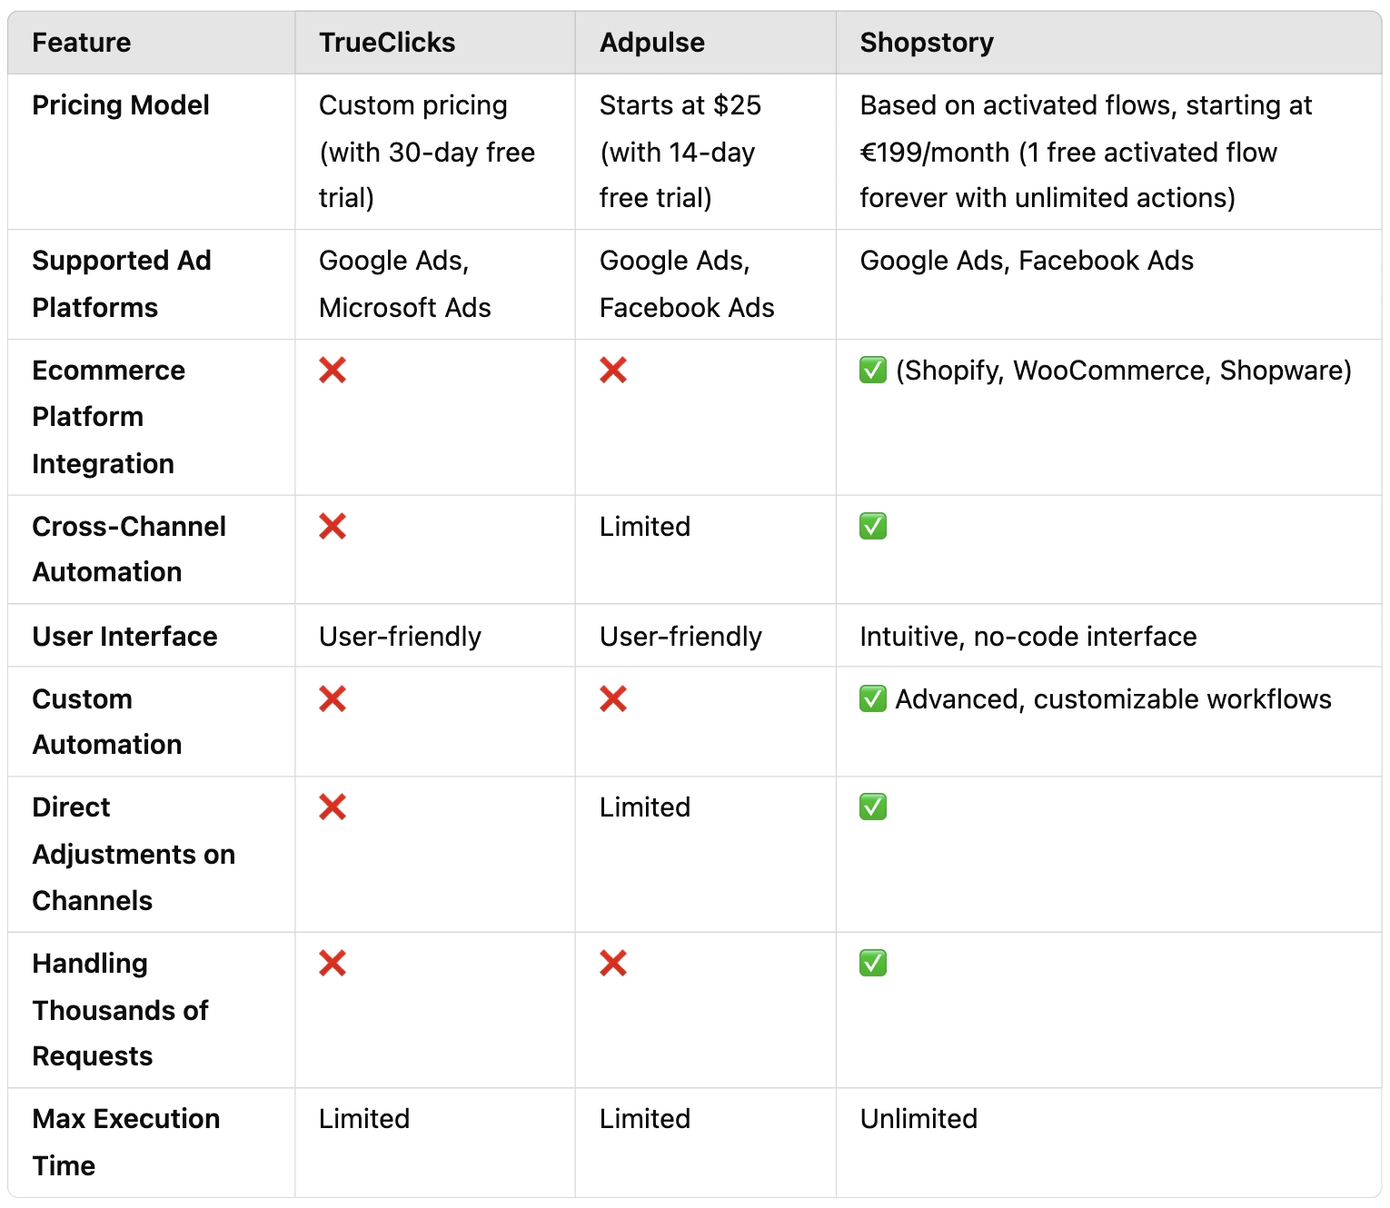
Task: Click TrueClicks red X in Cross-Channel Automation row
Action: click(333, 526)
